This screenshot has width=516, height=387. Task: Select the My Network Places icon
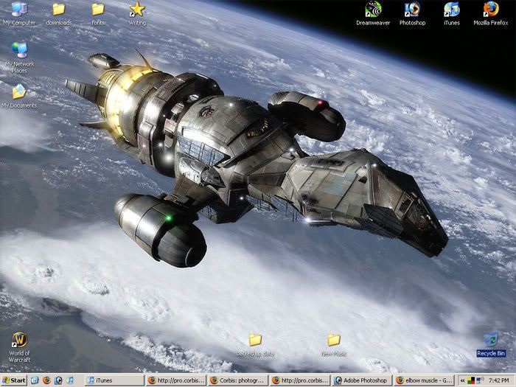[19, 51]
